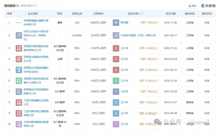Viewport: 217px width, 132px height.
Task: Open the 三亚华泰怡海公寓管理有限公司 link
Action: (x=36, y=113)
